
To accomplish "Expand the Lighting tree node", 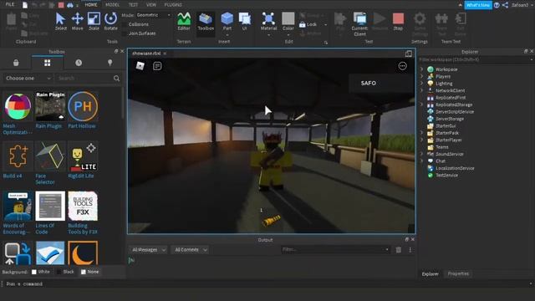I will 422,84.
